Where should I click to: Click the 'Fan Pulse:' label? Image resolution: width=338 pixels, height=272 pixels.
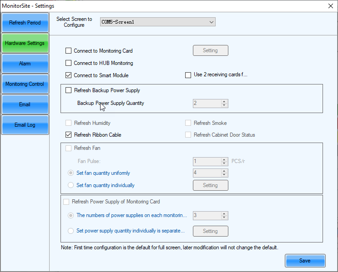(89, 161)
